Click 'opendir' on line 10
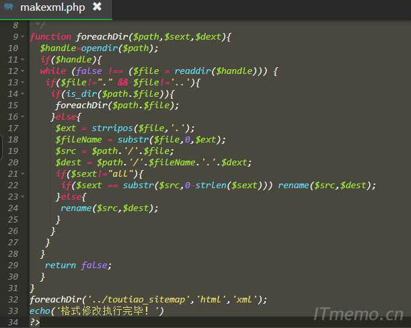Viewport: 411px width, 328px height. (x=100, y=48)
